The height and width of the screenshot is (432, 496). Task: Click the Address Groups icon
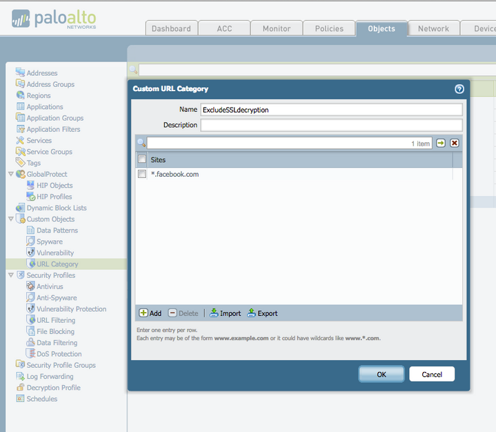[20, 84]
